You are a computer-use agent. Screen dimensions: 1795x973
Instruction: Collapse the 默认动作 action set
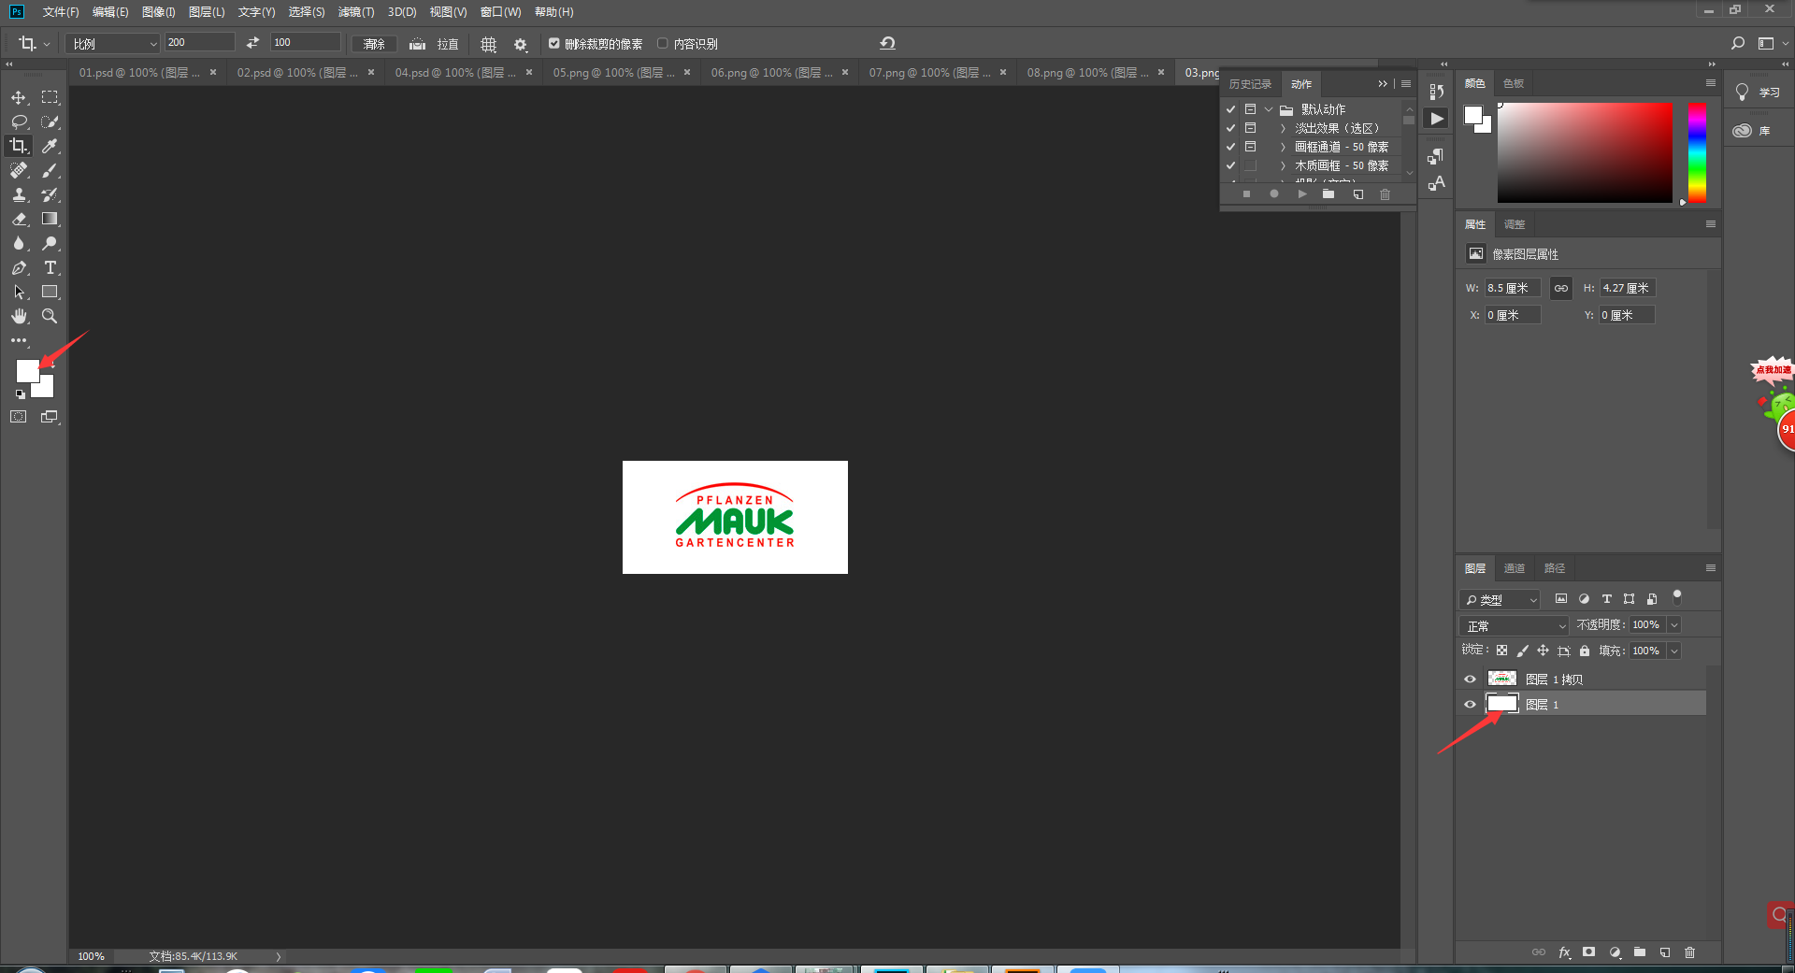pyautogui.click(x=1269, y=109)
